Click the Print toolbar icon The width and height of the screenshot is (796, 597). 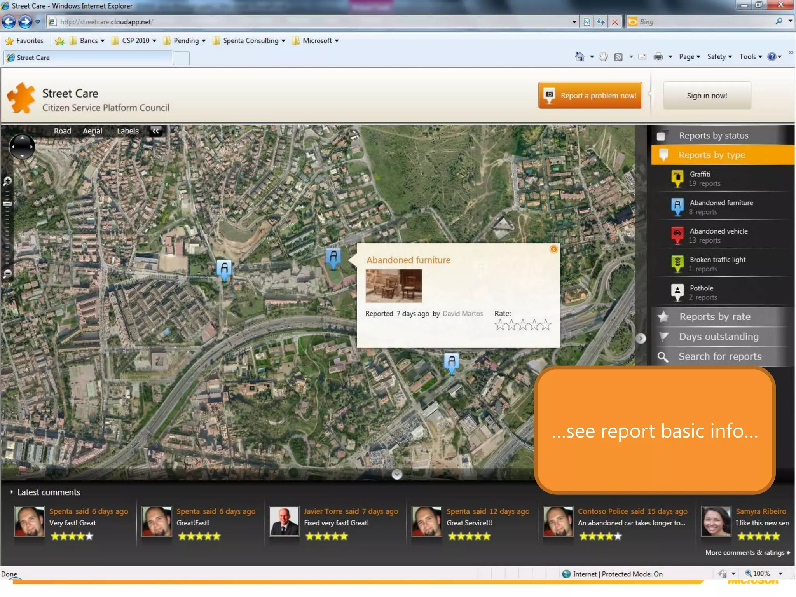pyautogui.click(x=658, y=57)
